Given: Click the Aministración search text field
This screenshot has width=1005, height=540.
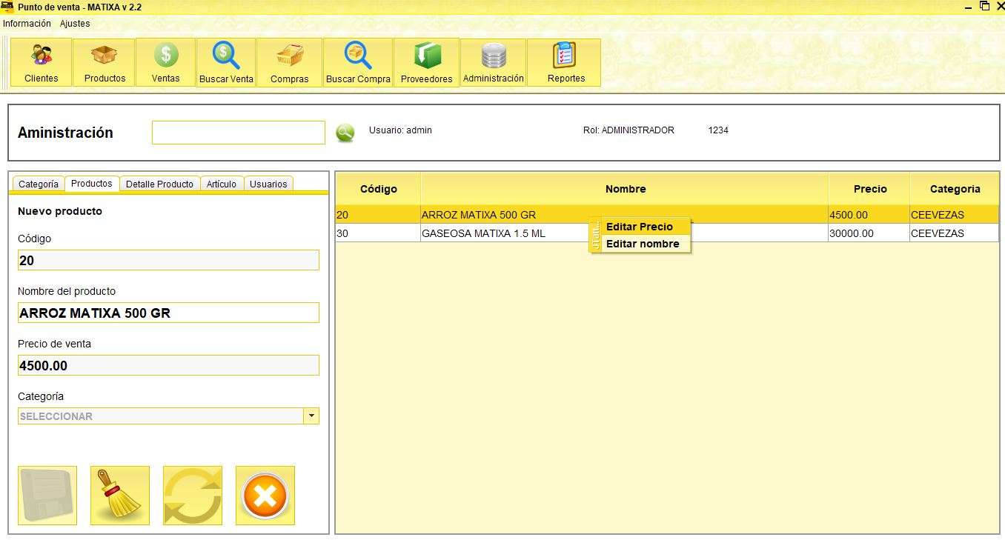Looking at the screenshot, I should 238,133.
